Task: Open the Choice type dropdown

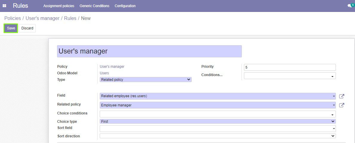Action: pos(217,121)
